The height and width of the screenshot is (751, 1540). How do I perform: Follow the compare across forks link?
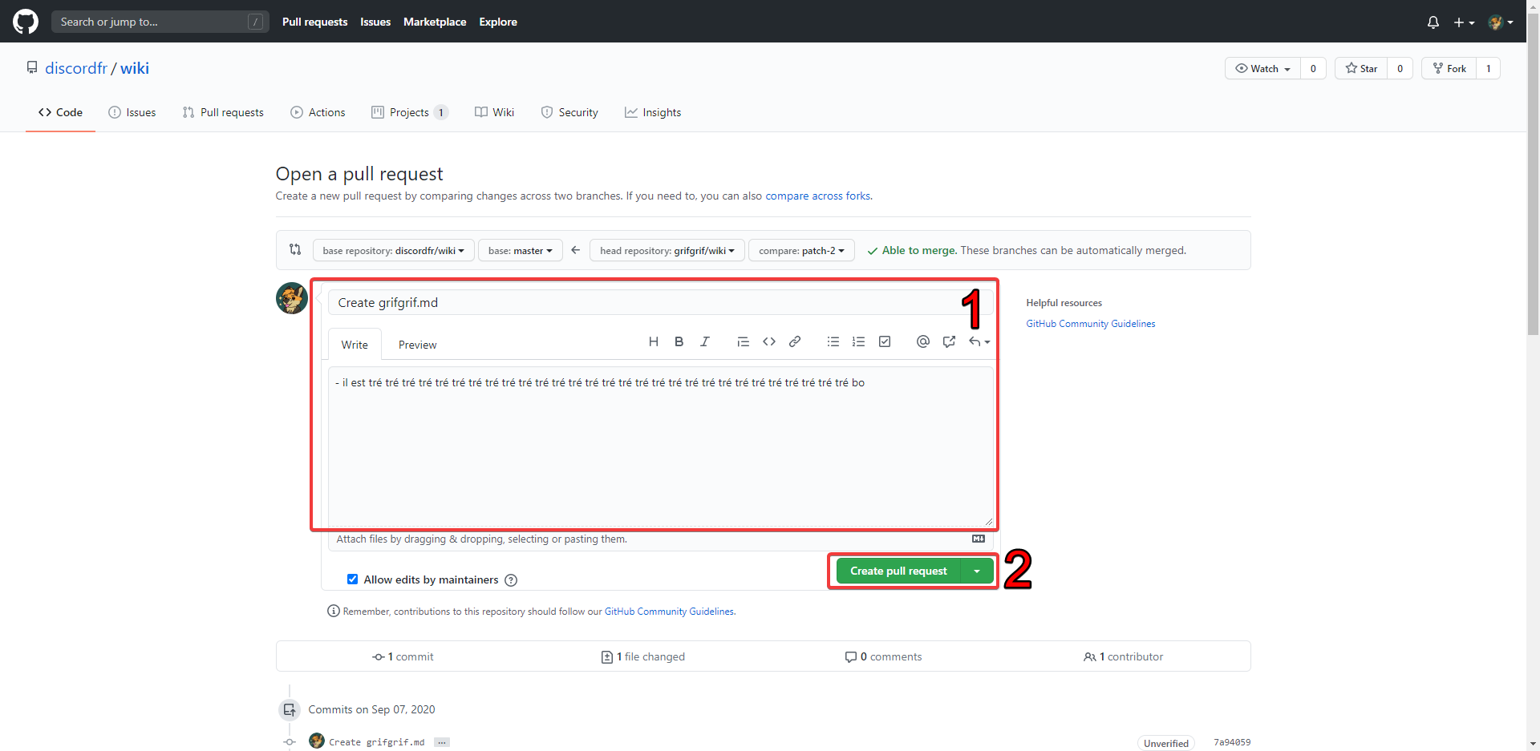click(819, 196)
